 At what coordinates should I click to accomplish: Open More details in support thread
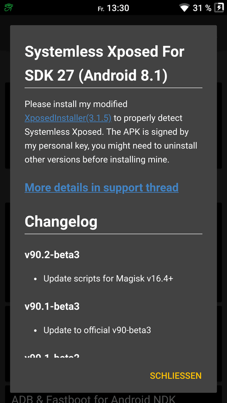[x=102, y=187]
